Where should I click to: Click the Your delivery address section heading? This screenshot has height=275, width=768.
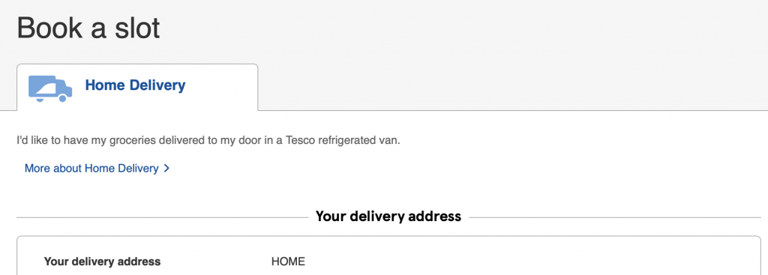(388, 217)
